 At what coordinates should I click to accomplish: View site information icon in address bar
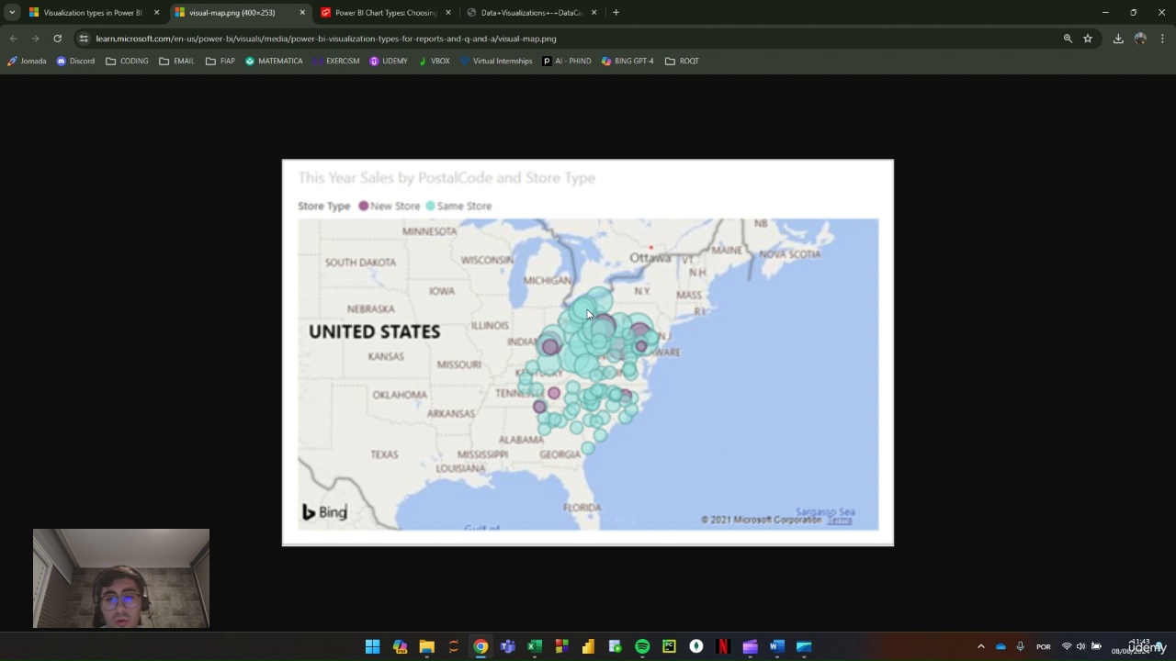84,39
